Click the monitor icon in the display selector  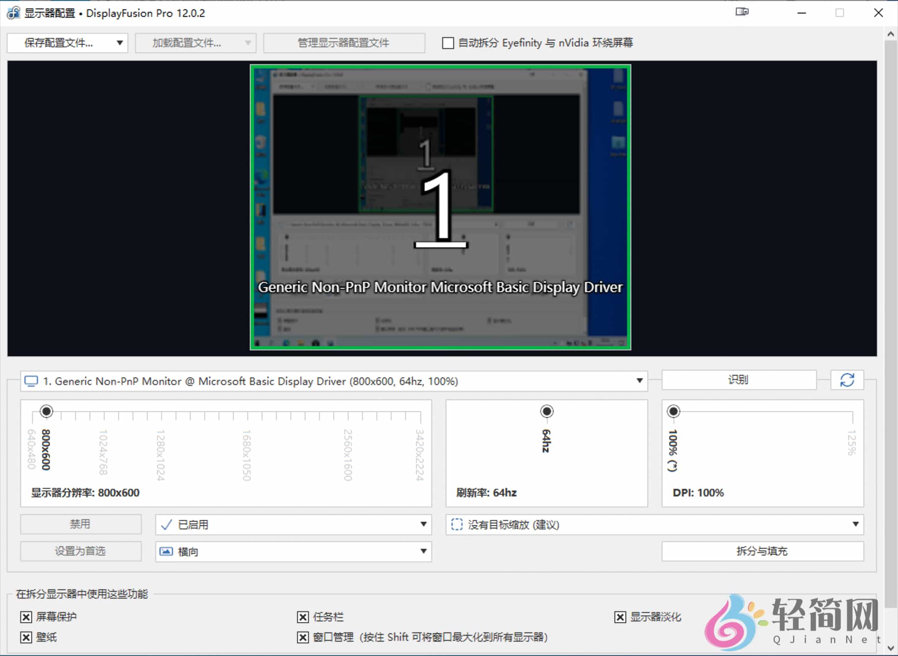coord(31,381)
